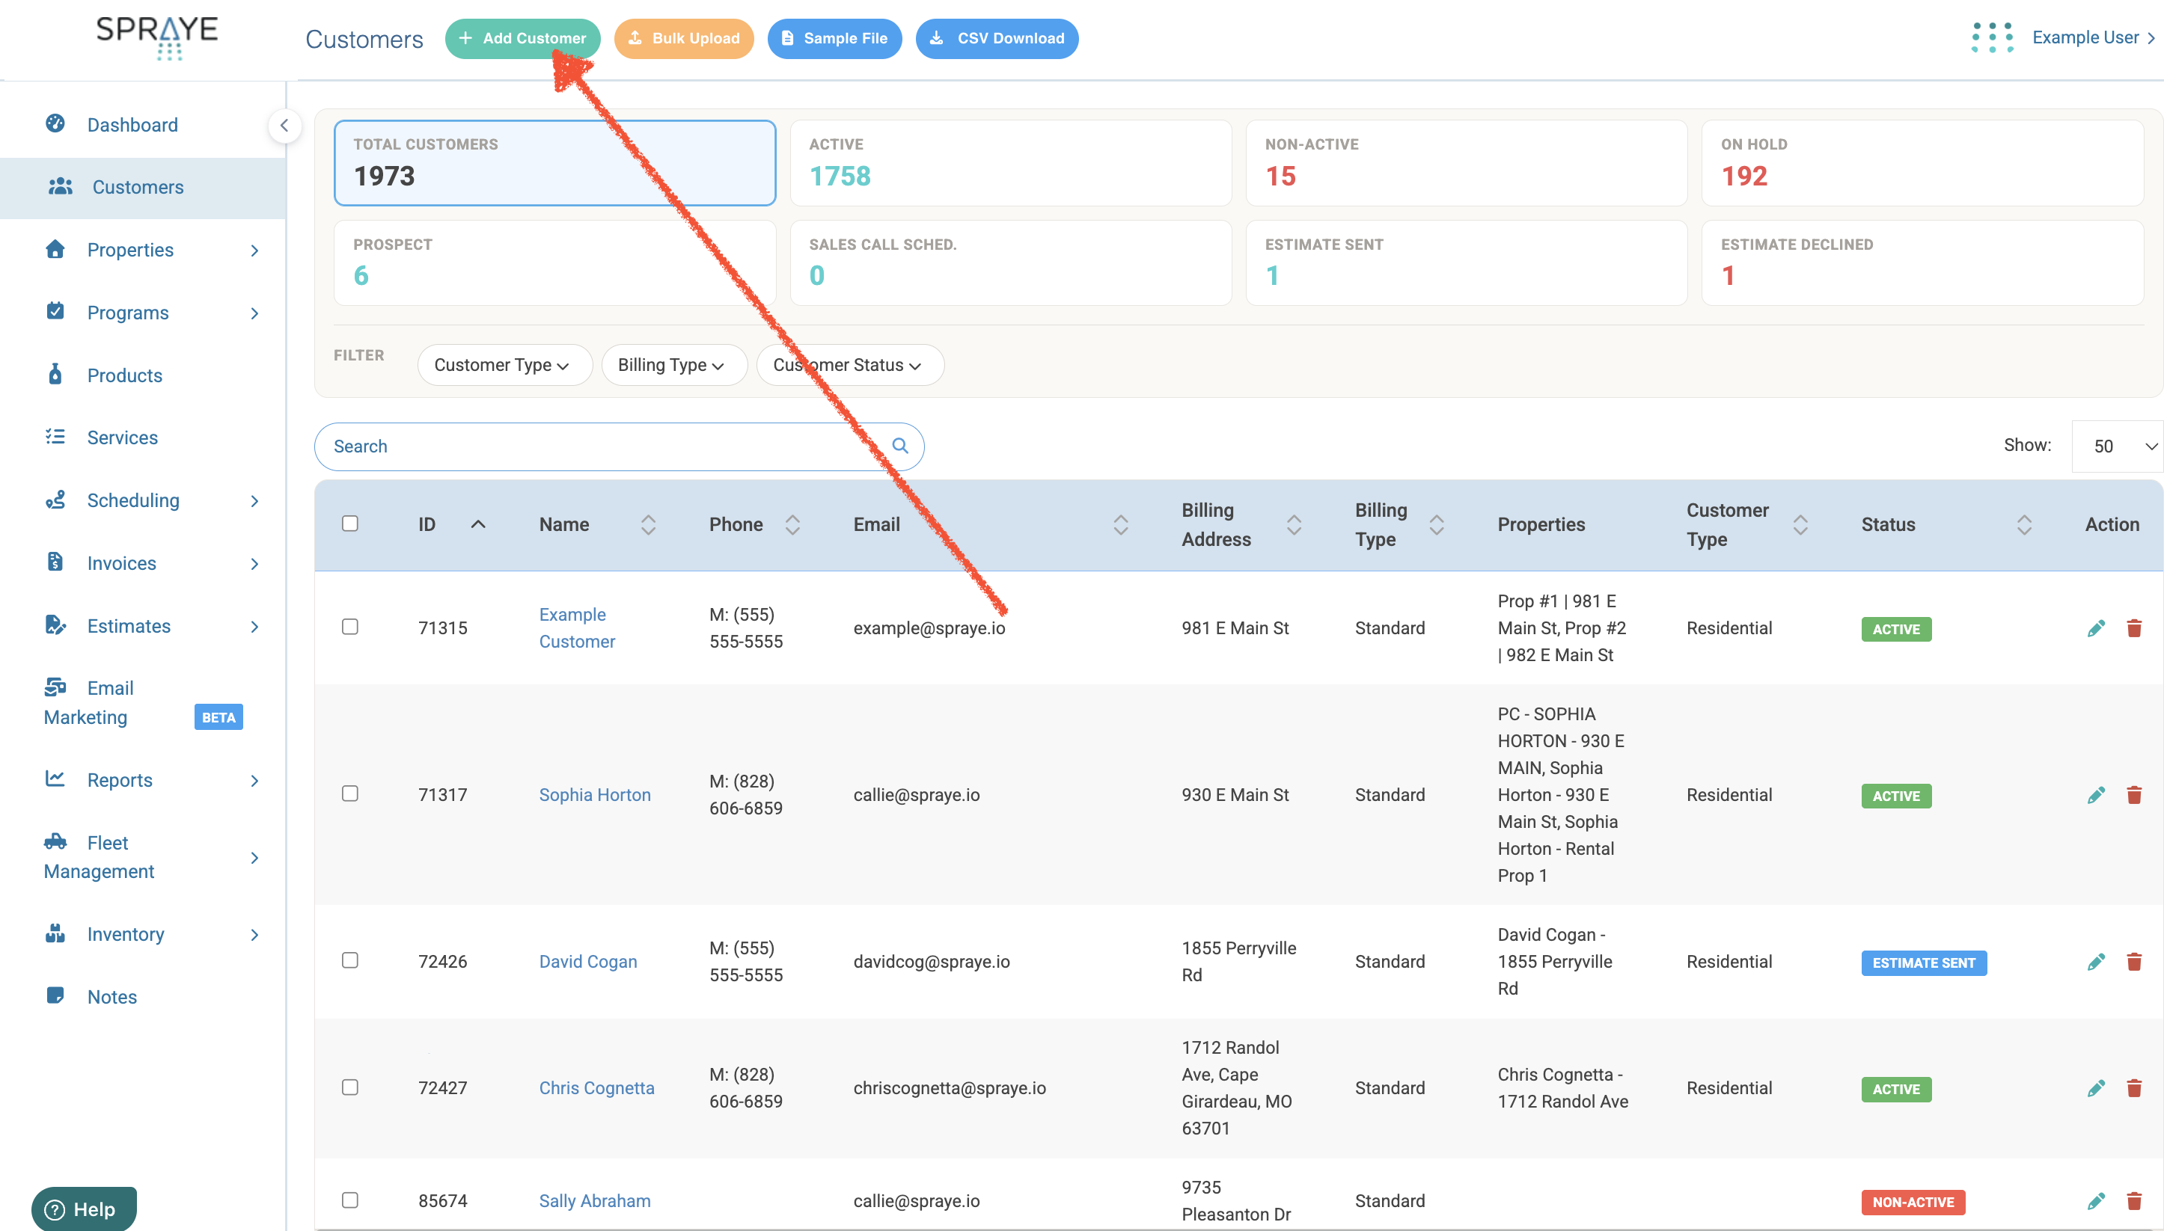
Task: Go to Products in sidebar
Action: 123,375
